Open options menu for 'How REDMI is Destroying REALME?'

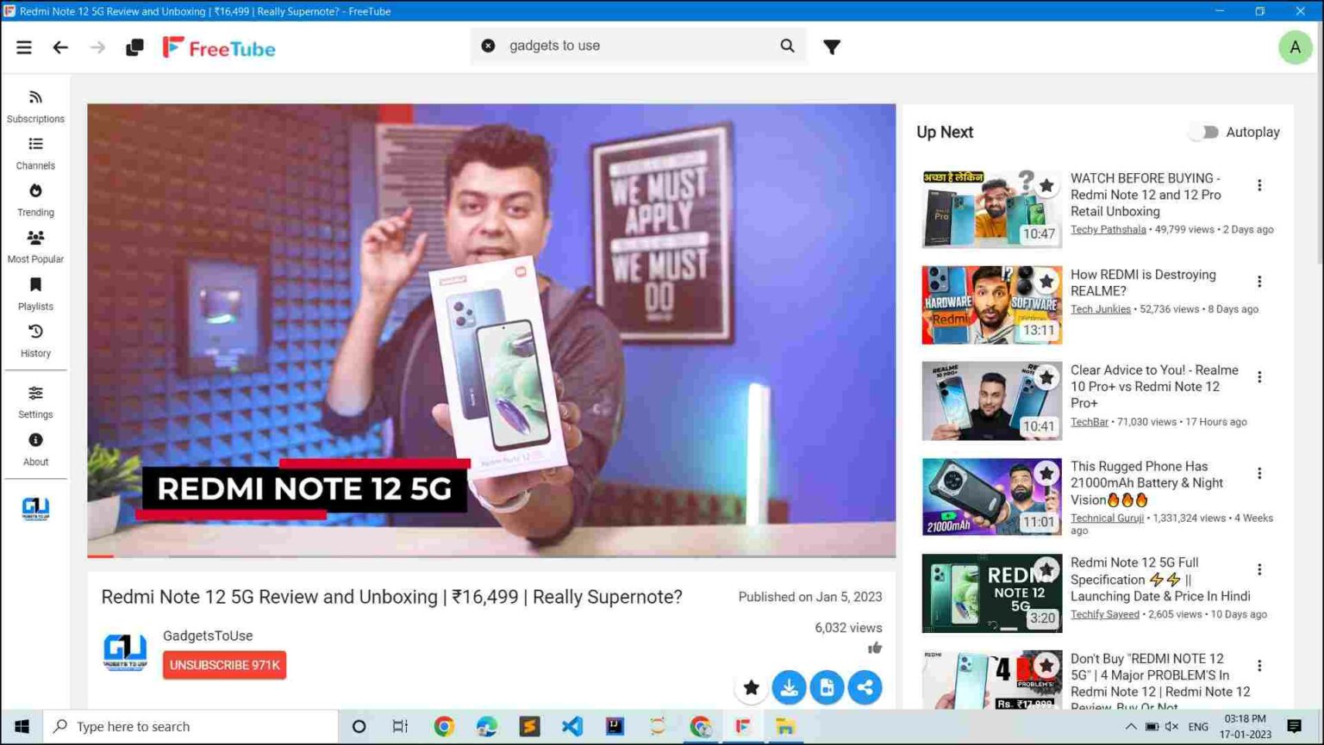(x=1259, y=282)
